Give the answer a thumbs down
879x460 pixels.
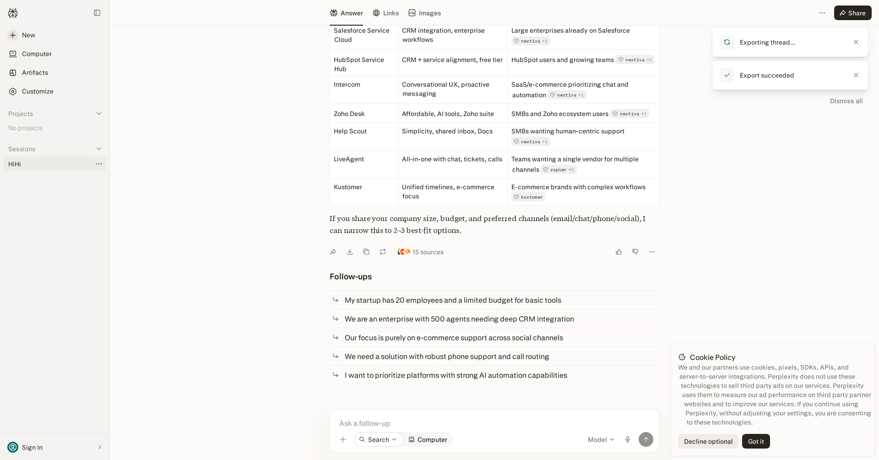(635, 252)
